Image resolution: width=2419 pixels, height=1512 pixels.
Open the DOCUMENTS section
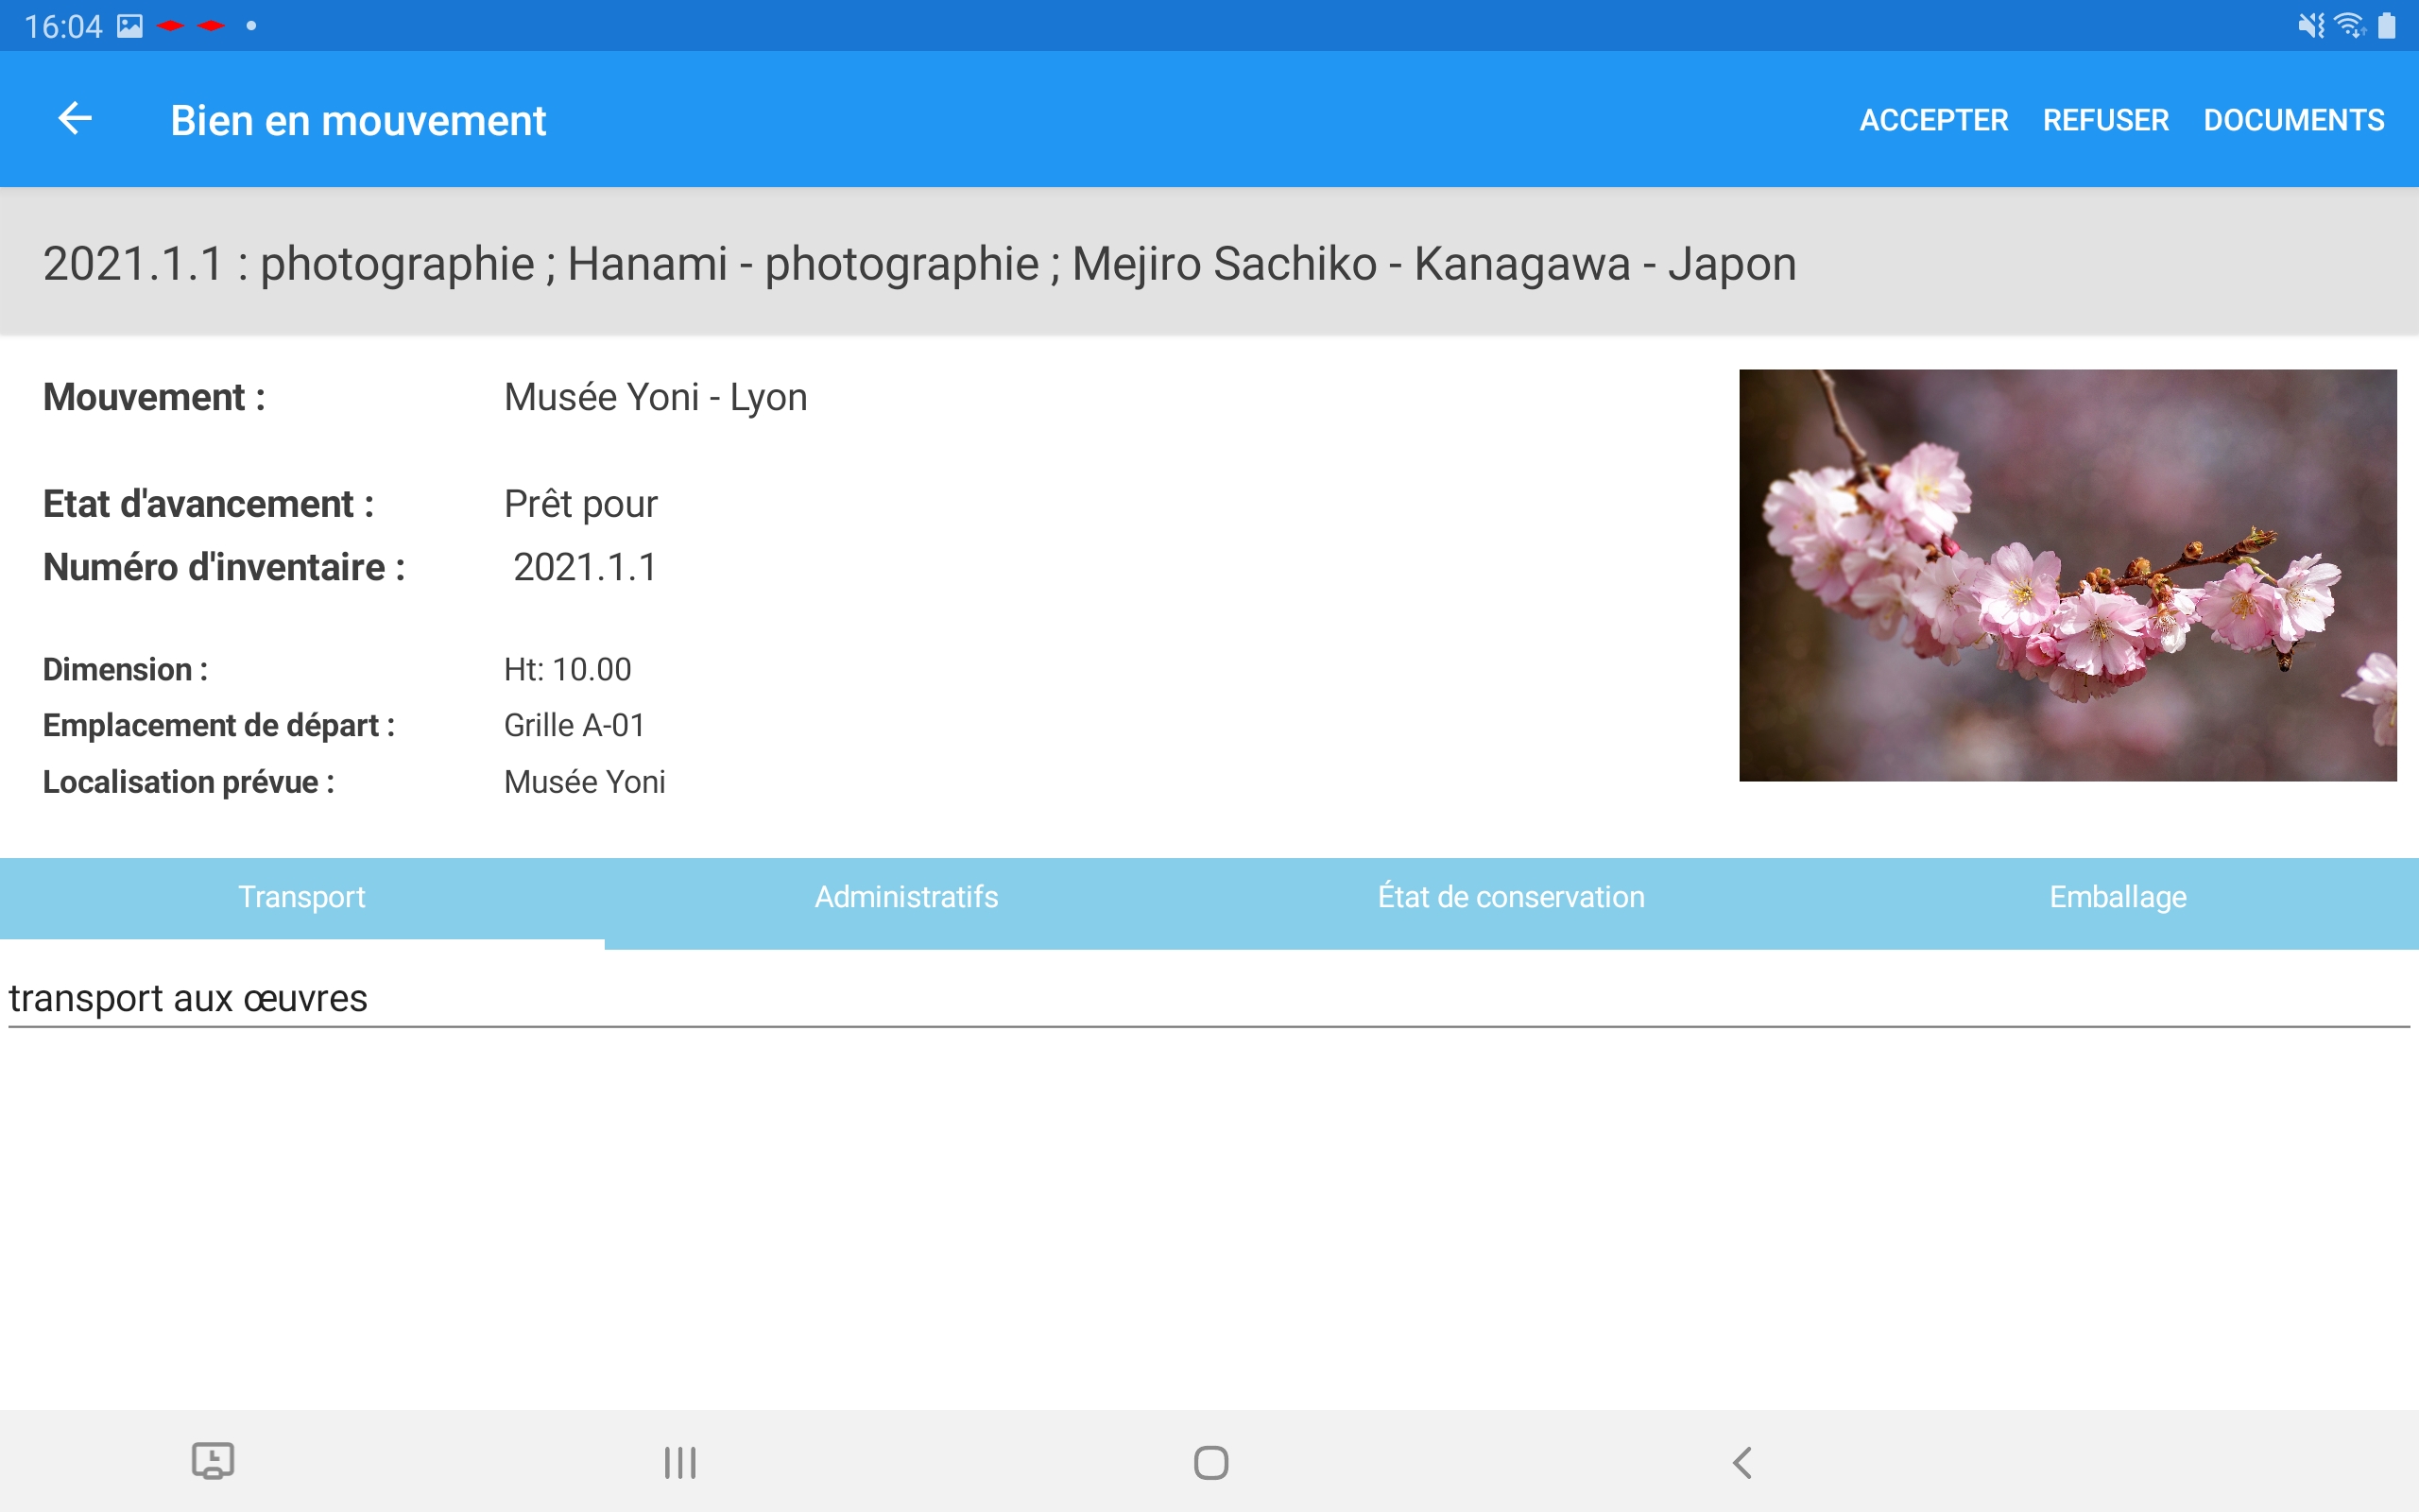(2294, 119)
